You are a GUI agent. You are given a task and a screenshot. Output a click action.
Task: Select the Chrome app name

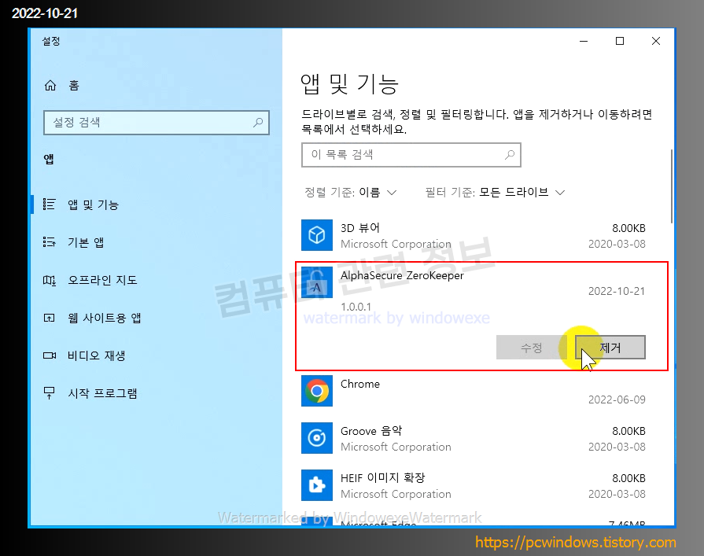[x=360, y=384]
